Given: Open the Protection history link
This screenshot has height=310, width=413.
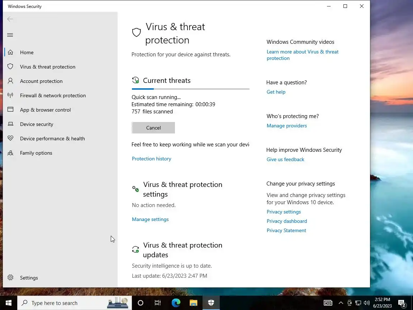Looking at the screenshot, I should tap(151, 159).
